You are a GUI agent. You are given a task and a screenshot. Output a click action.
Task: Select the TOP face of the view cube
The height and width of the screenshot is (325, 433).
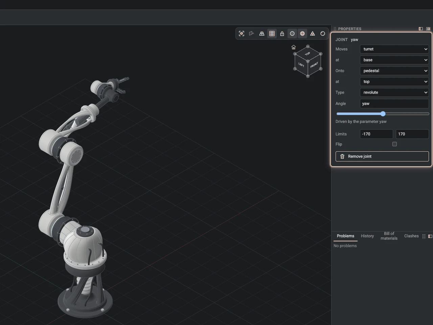307,54
